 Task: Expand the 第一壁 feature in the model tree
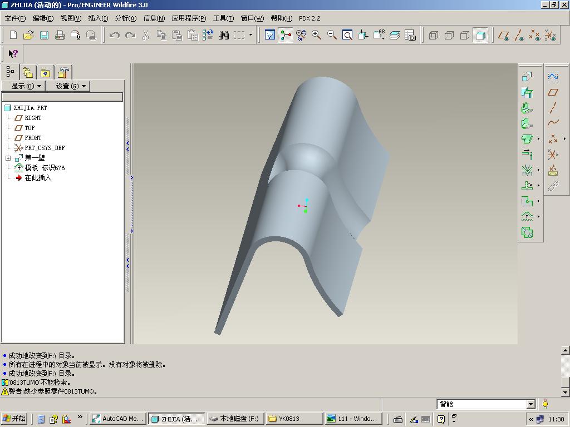[8, 158]
